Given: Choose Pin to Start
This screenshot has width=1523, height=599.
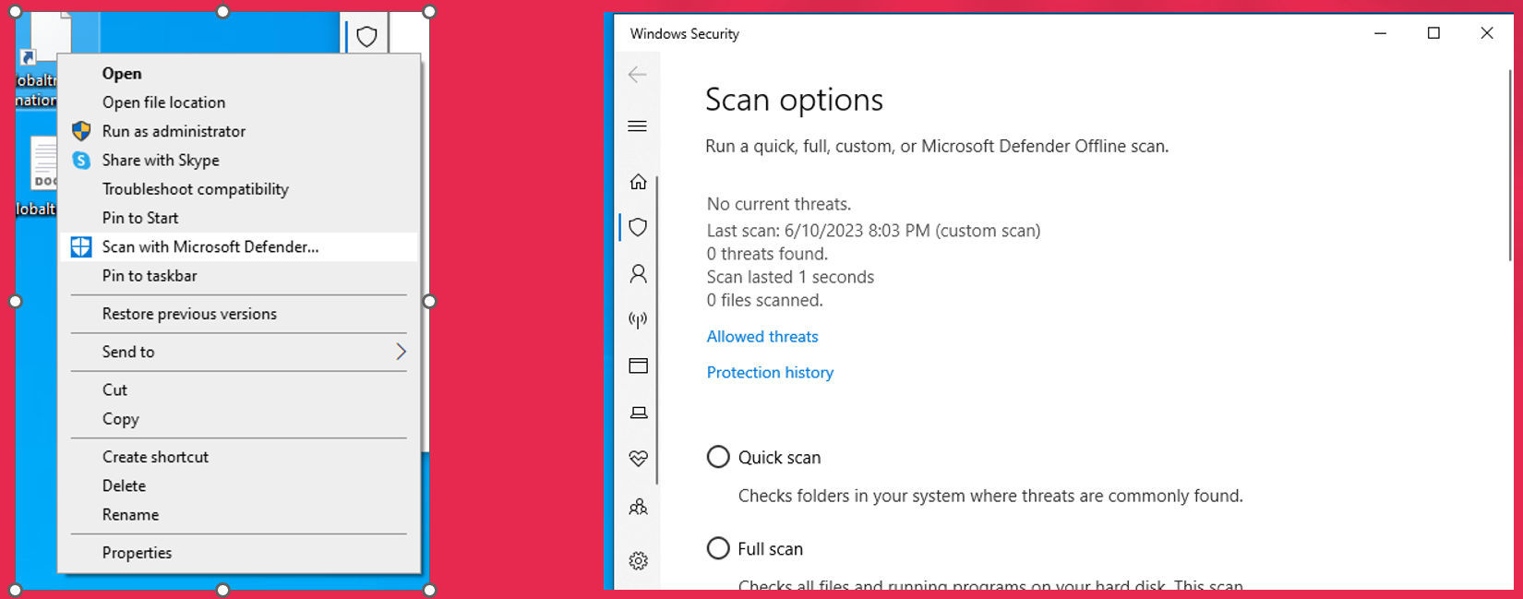Looking at the screenshot, I should point(238,218).
